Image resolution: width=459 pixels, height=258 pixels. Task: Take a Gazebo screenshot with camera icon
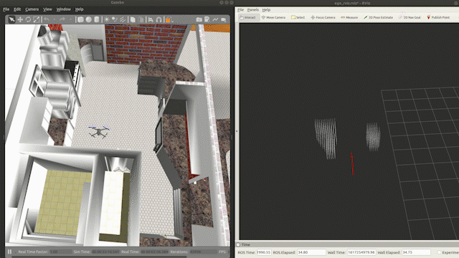tap(199, 19)
